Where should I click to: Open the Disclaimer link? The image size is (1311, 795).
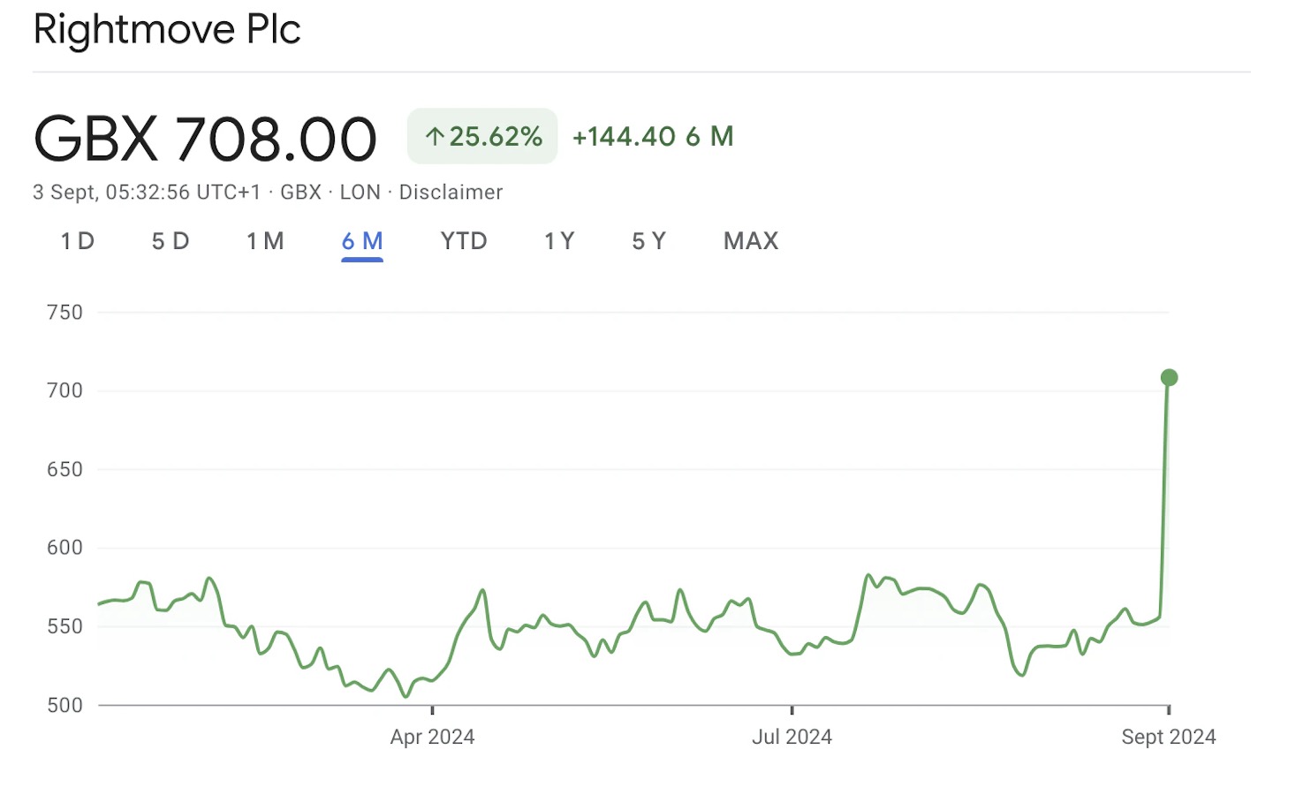(x=451, y=193)
